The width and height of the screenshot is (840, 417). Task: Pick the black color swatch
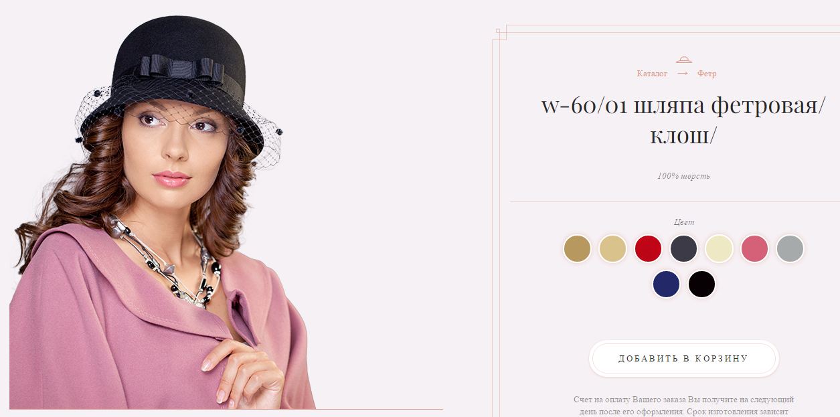pos(701,284)
